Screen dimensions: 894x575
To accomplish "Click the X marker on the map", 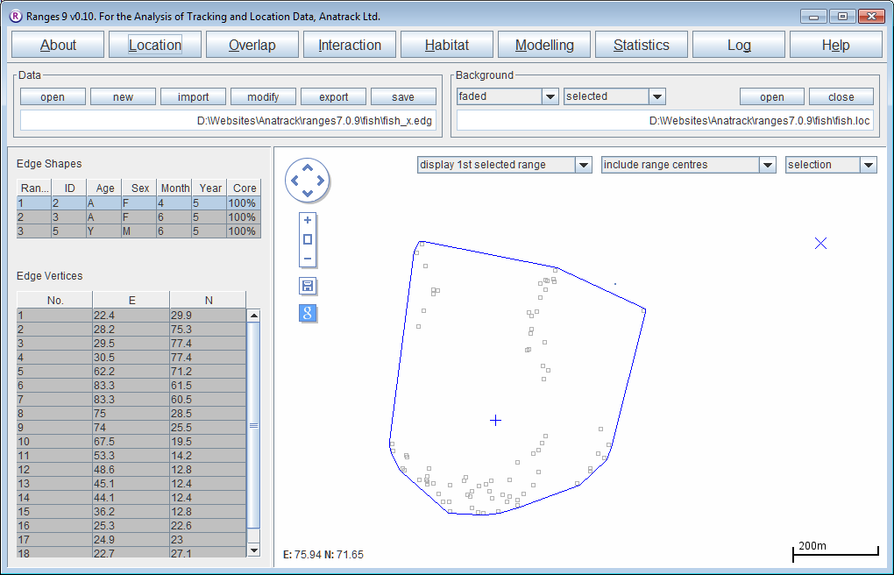I will [x=820, y=244].
